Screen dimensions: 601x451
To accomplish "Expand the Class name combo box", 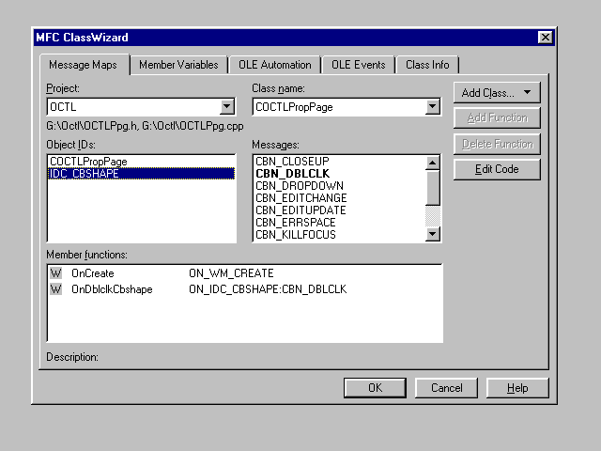I will (x=432, y=107).
